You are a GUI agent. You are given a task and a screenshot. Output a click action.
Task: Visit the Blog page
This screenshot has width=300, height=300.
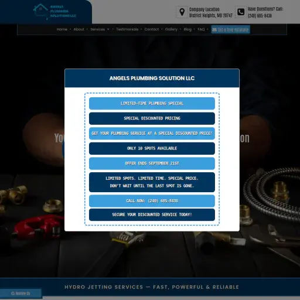187,29
